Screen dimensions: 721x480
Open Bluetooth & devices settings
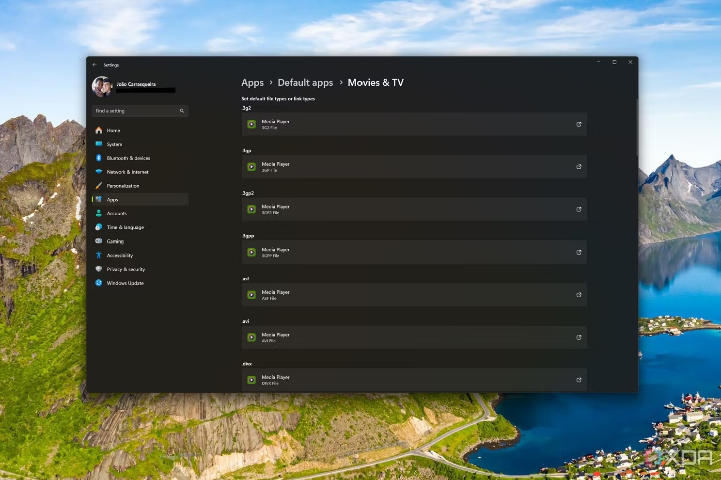99,158
